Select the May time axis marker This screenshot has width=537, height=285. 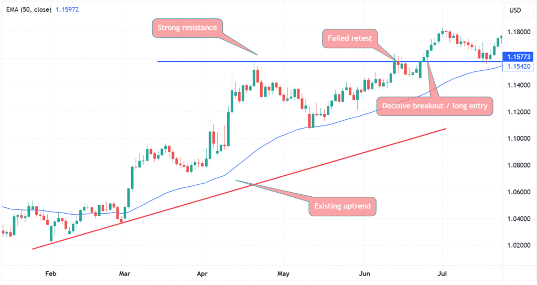click(283, 273)
